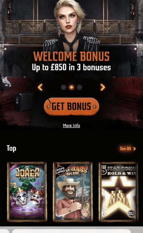Click the GET BONUS button
143x233 pixels.
(x=71, y=106)
